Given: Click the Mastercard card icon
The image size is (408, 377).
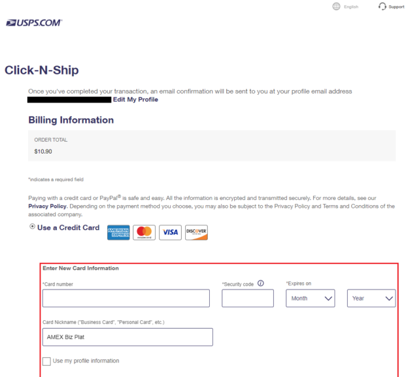Looking at the screenshot, I should point(144,233).
